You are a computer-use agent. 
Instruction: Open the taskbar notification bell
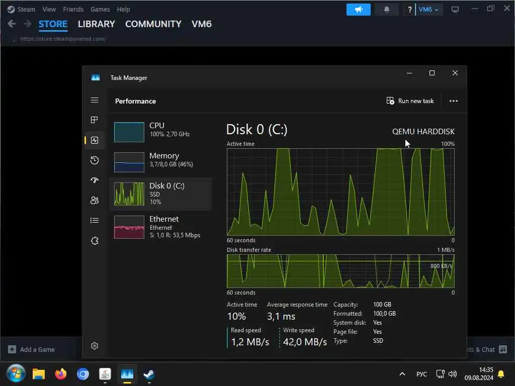point(501,374)
